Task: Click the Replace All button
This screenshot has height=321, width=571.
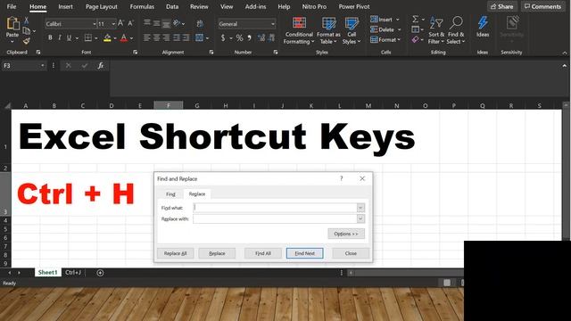Action: (x=176, y=253)
